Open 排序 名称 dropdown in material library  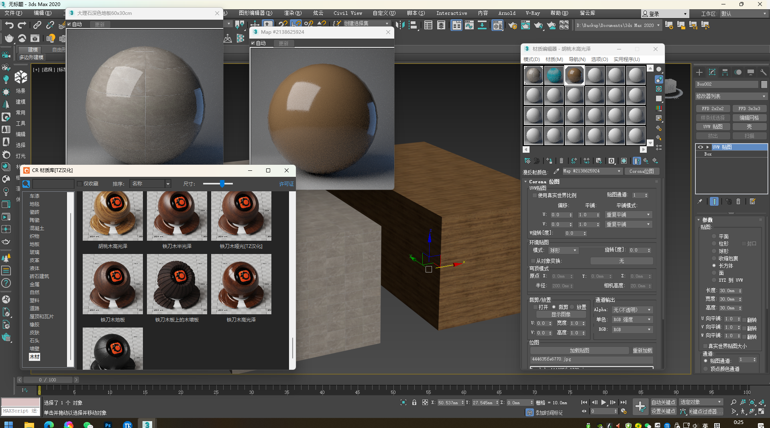point(151,184)
